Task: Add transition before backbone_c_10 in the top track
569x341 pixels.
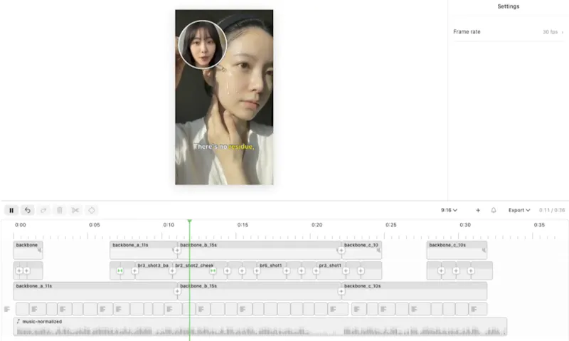Action: [341, 250]
